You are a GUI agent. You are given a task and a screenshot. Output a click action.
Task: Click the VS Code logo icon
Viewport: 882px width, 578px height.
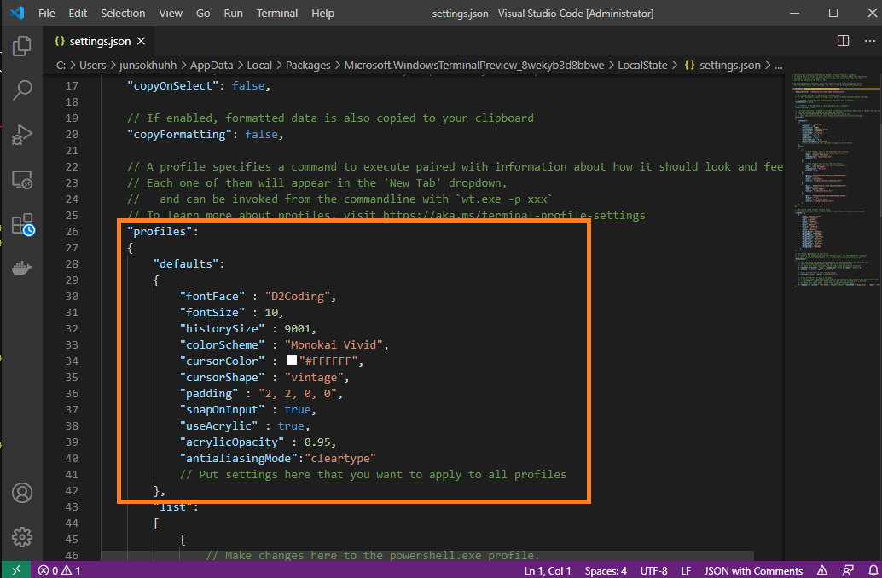[x=17, y=13]
